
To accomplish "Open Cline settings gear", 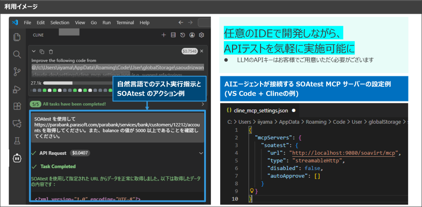I will 201,35.
